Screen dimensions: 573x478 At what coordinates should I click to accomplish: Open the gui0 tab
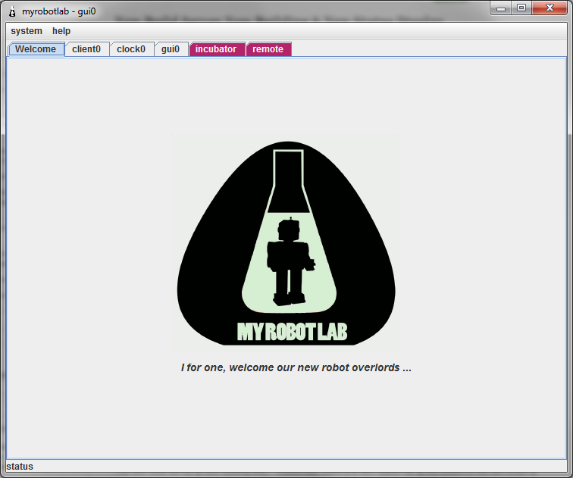tap(171, 49)
